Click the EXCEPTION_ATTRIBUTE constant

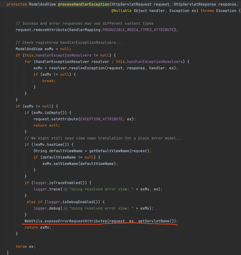pos(101,119)
